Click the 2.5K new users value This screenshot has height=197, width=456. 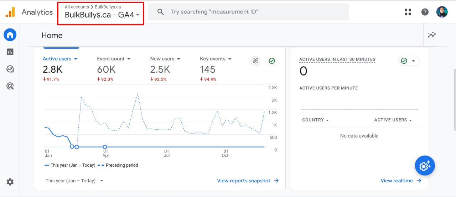coord(160,69)
